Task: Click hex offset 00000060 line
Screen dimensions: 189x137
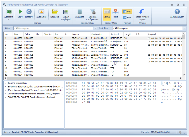Action: point(78,102)
